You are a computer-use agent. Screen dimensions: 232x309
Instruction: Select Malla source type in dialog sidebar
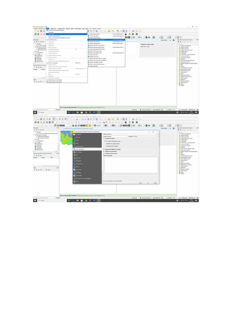pyautogui.click(x=87, y=143)
